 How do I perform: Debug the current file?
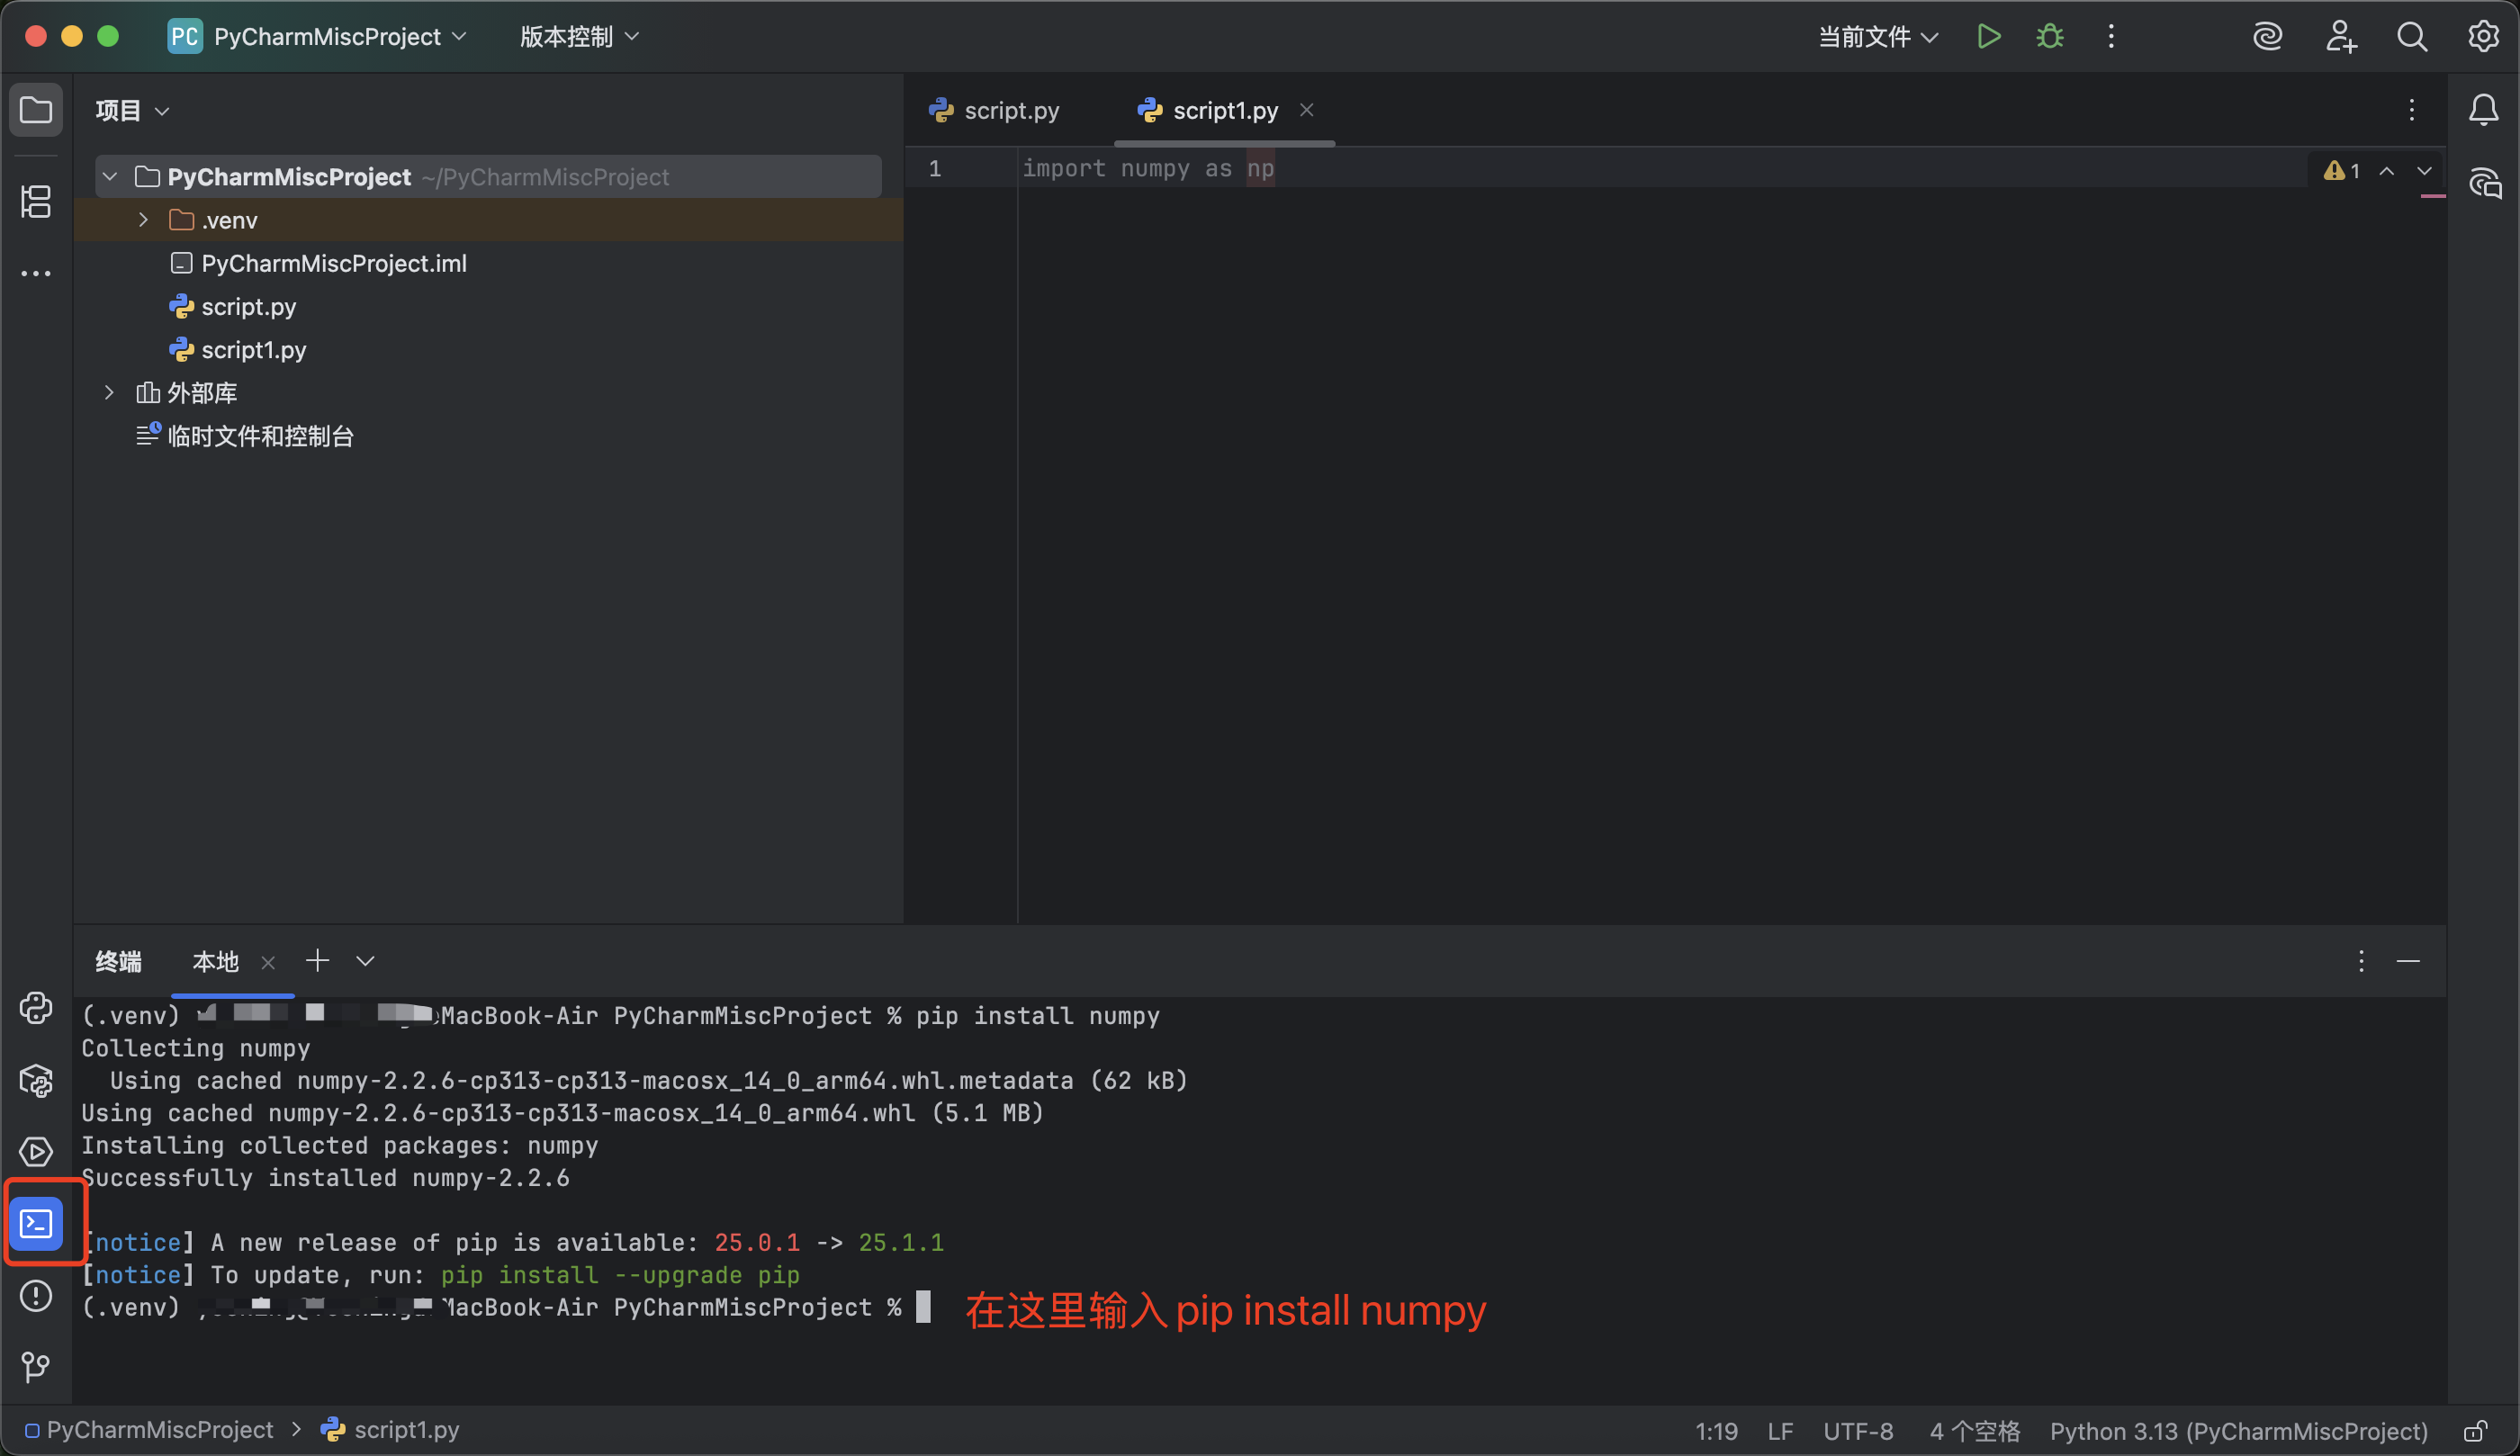pos(2050,36)
